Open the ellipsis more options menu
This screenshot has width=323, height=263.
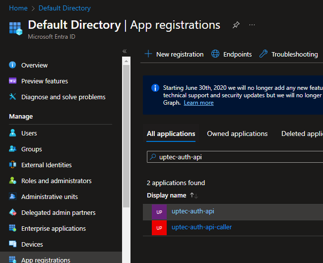[252, 25]
